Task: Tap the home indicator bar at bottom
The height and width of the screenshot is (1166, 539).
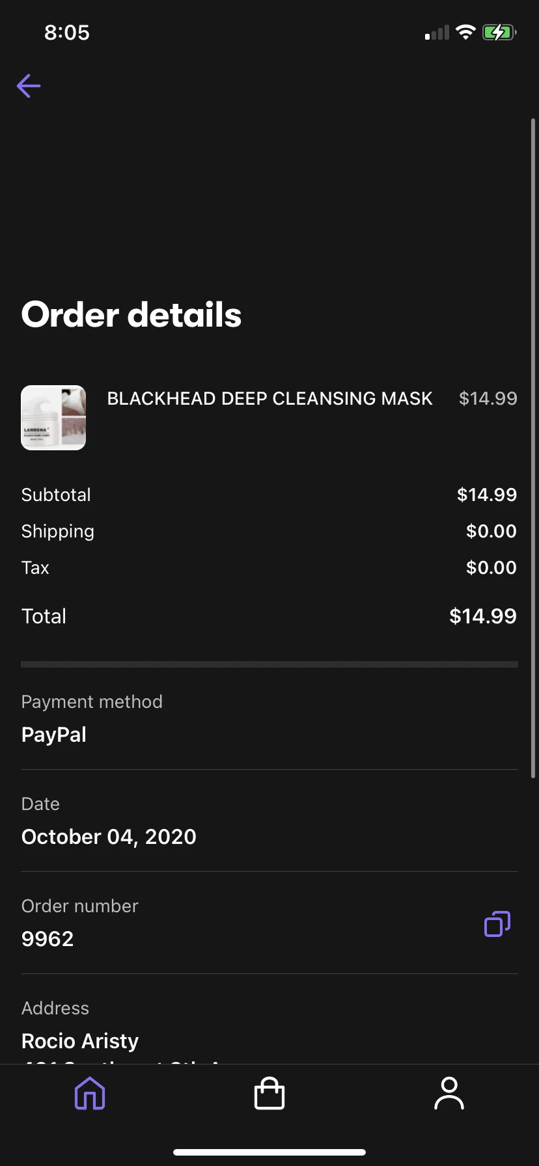Action: coord(269,1152)
